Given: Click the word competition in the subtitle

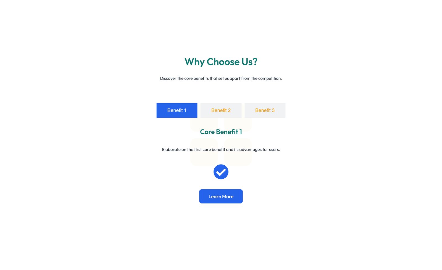Looking at the screenshot, I should [x=270, y=78].
